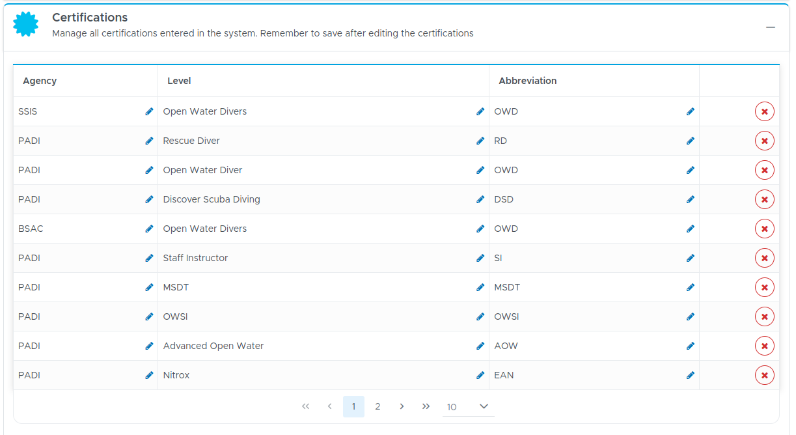The height and width of the screenshot is (435, 796).
Task: Edit the DSD abbreviation pencil icon
Action: [691, 199]
